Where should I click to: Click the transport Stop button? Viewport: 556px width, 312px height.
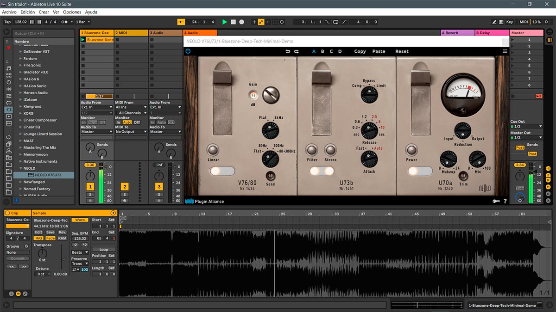tap(234, 22)
